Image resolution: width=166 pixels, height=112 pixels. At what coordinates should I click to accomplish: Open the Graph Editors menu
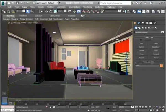(74, 7)
